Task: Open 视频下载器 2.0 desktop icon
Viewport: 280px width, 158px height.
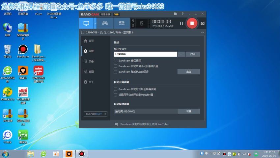Action: pyautogui.click(x=23, y=117)
